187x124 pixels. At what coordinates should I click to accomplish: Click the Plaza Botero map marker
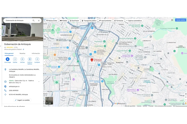(104, 41)
